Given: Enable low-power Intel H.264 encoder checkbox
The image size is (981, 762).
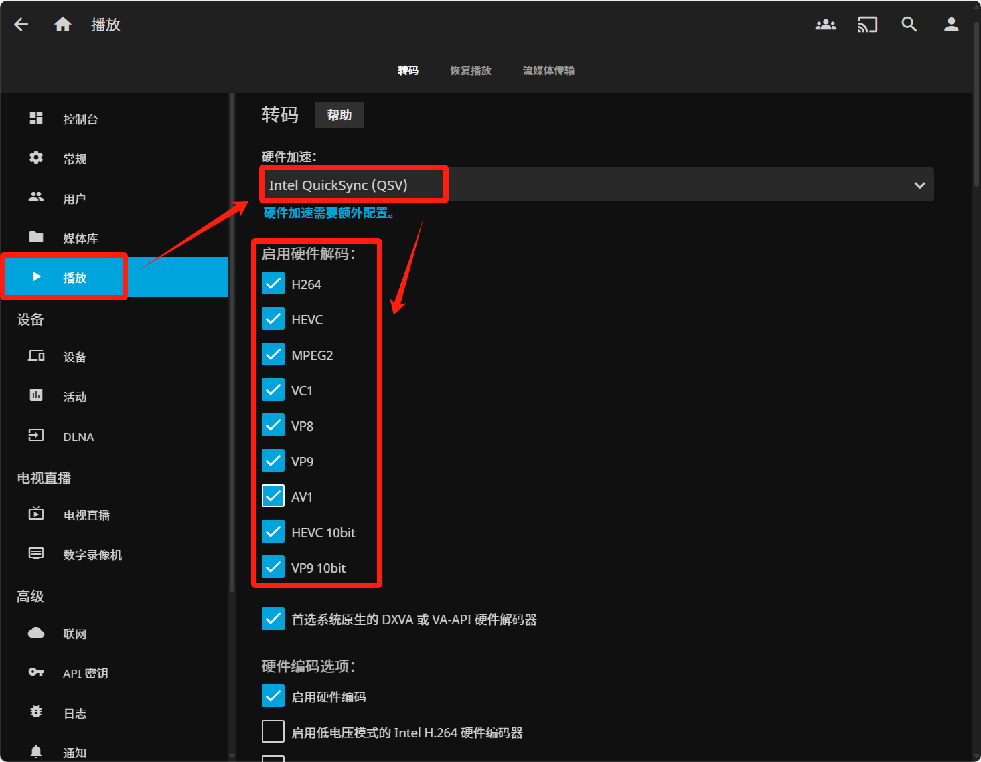Looking at the screenshot, I should [x=273, y=731].
